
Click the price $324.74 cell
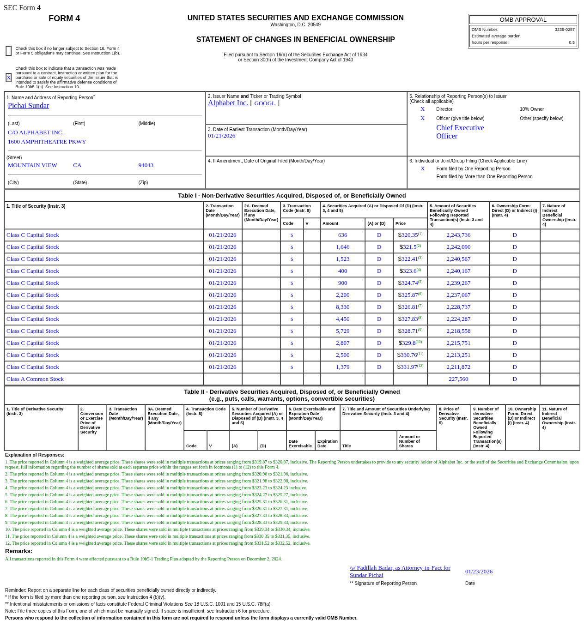[x=410, y=283]
